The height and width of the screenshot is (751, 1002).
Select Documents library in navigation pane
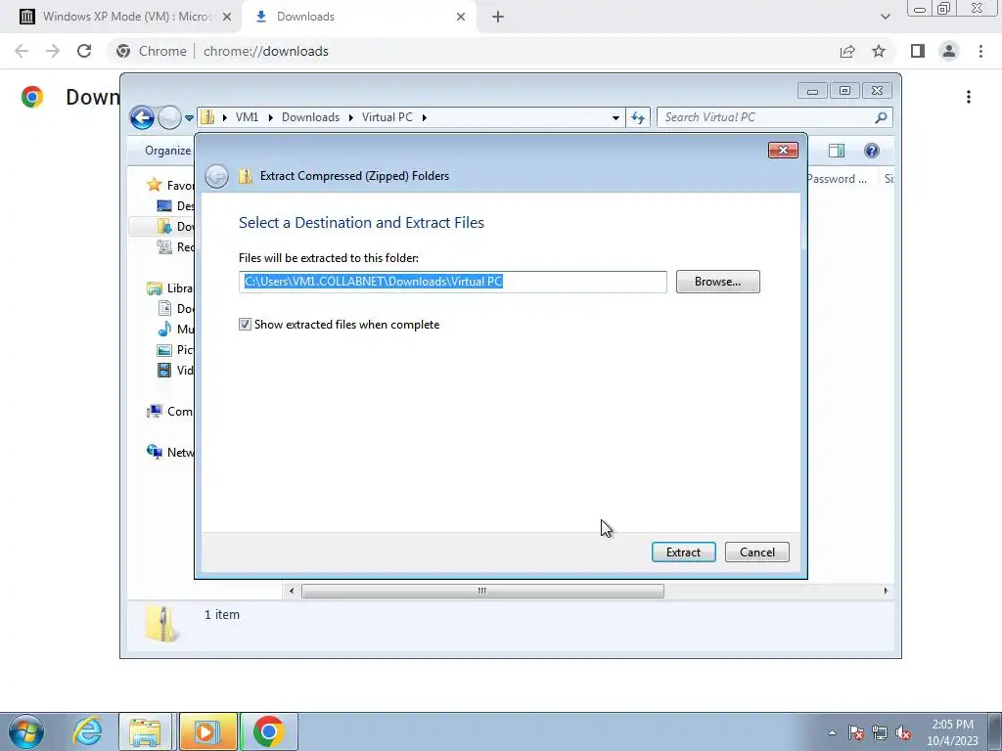[x=175, y=308]
